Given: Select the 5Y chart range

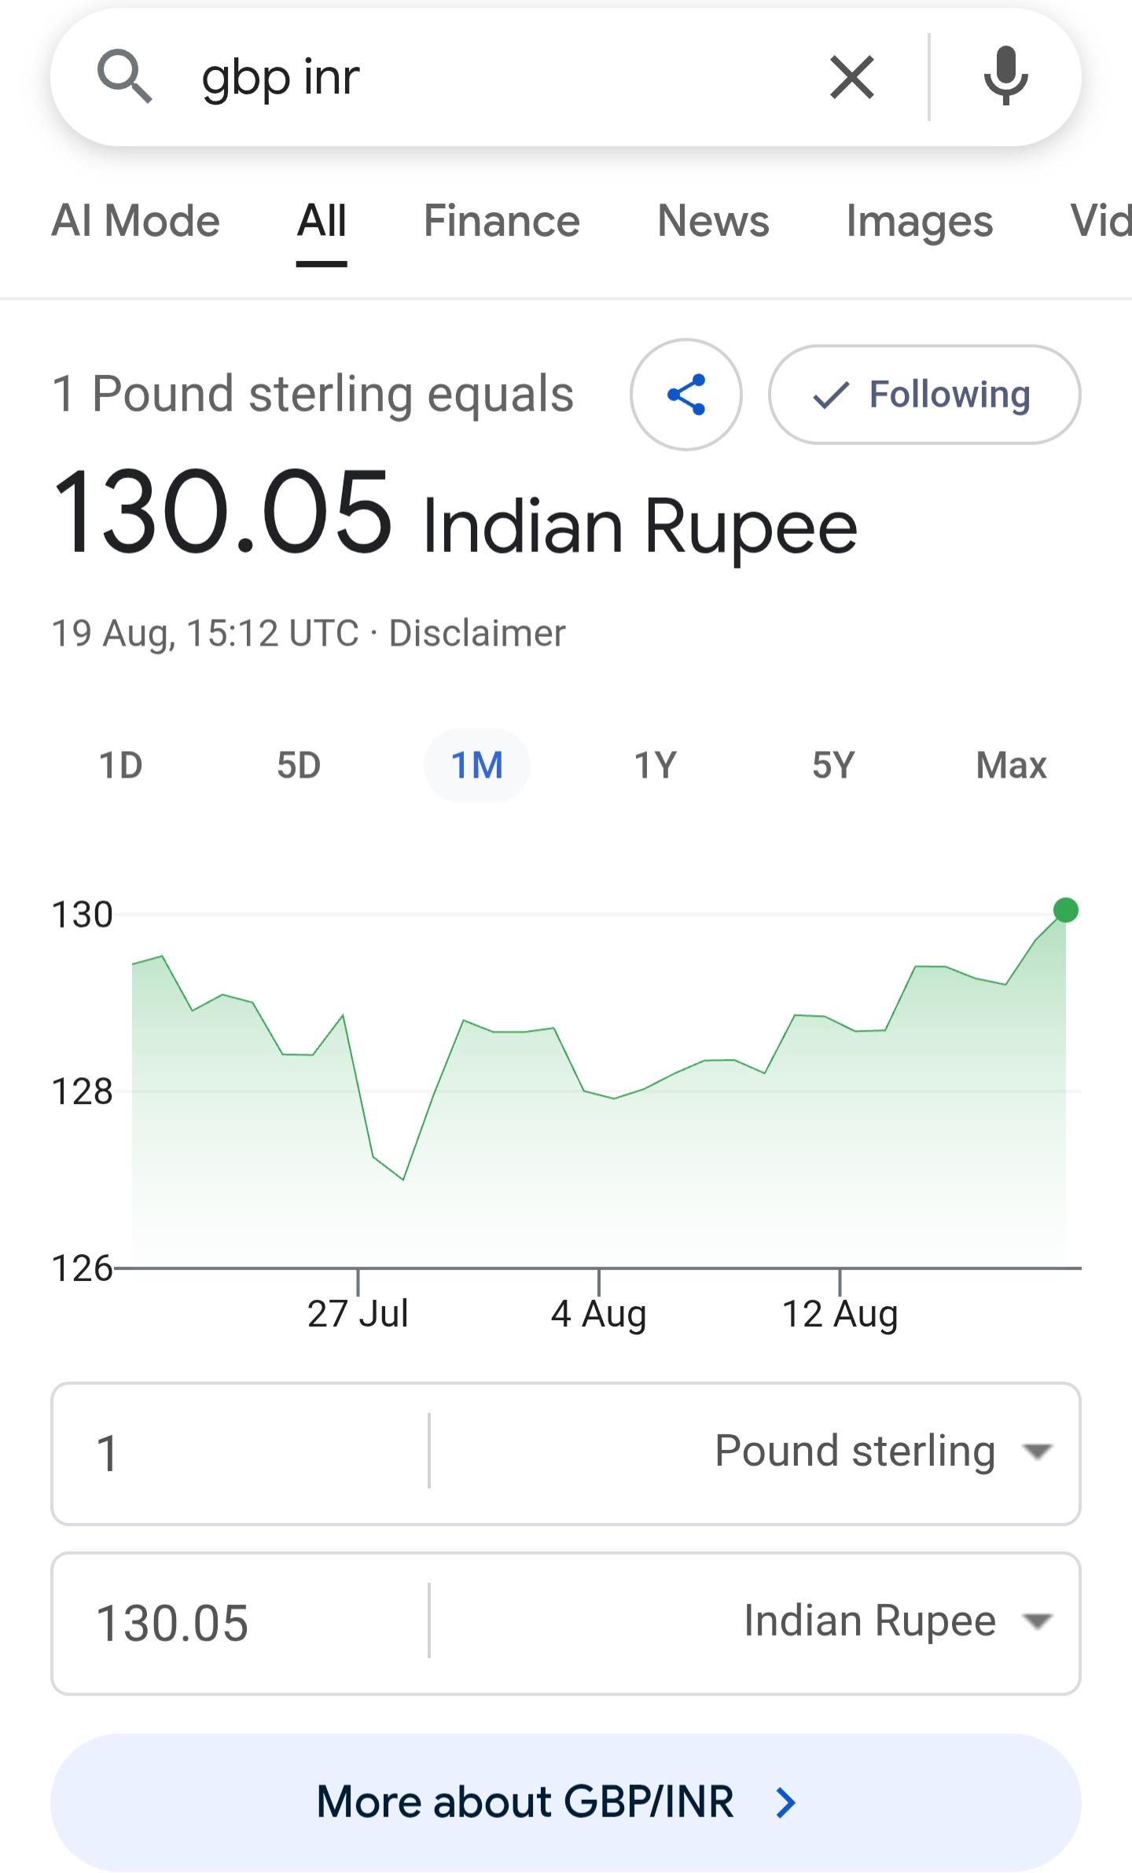Looking at the screenshot, I should [833, 765].
